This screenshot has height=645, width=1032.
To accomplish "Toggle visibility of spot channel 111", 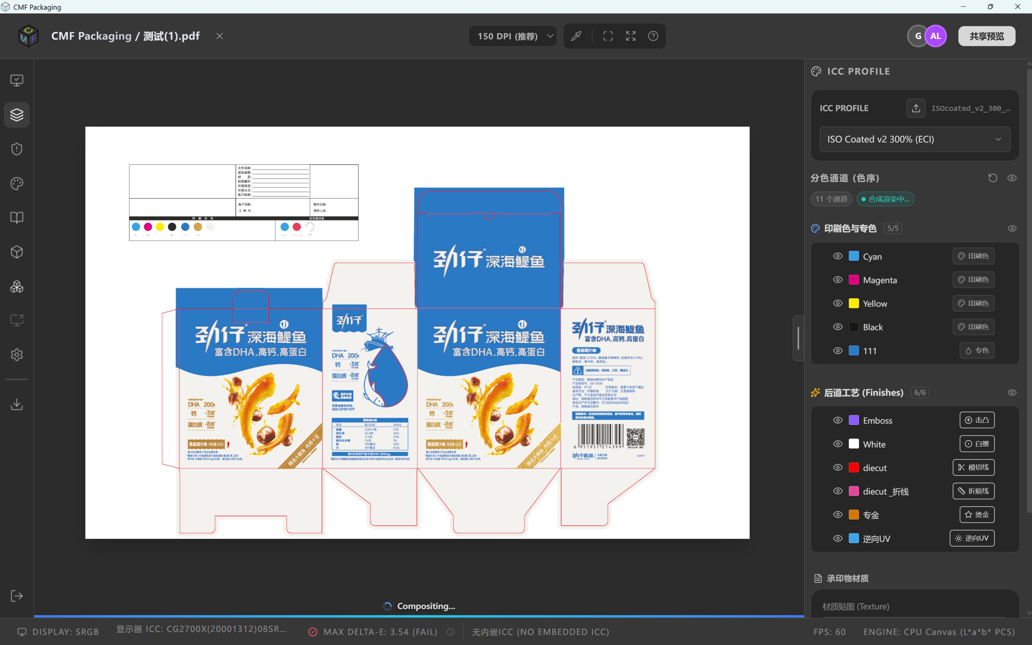I will 837,351.
